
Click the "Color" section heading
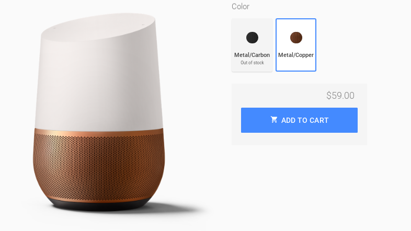241,7
